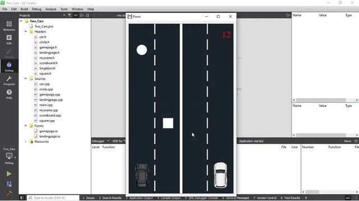Open the Window menu
359x201 pixels.
point(77,9)
